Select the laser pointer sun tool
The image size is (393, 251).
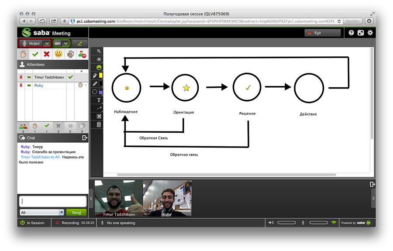[x=99, y=59]
